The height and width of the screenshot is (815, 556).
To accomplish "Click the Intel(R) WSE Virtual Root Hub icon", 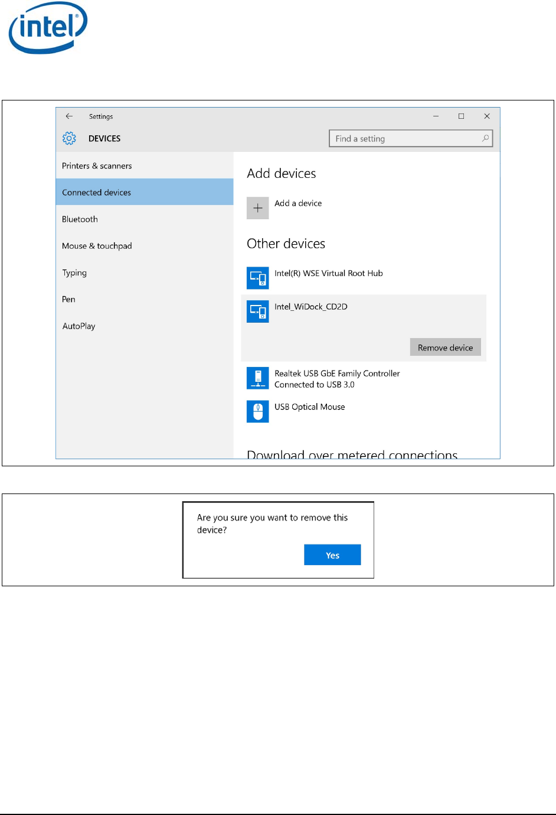I will coord(258,278).
